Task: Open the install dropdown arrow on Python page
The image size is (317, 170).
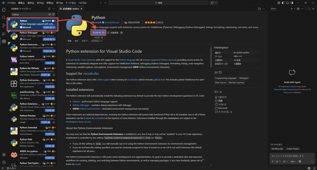Action: 103,33
